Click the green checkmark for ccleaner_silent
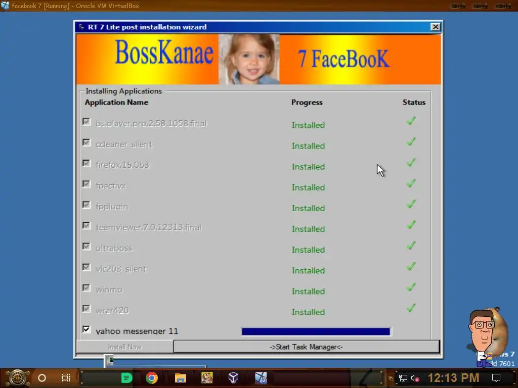Viewport: 518px width, 388px height. [x=411, y=142]
